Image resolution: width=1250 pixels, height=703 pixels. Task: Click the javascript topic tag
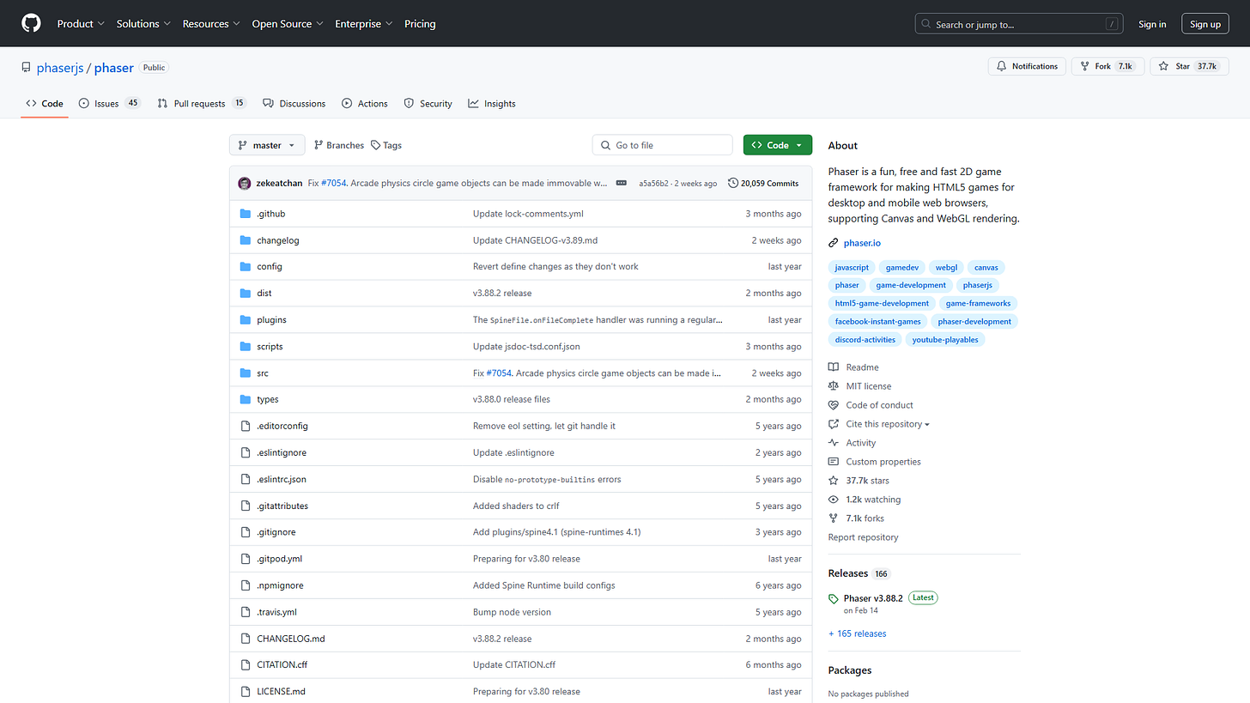pos(852,268)
